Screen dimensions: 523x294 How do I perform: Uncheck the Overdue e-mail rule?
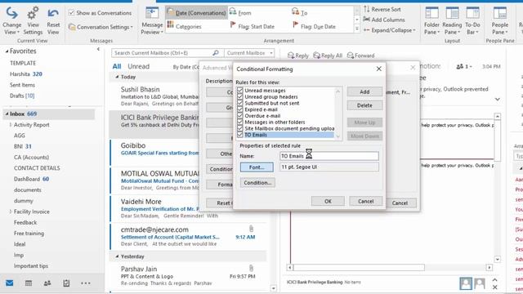click(239, 116)
